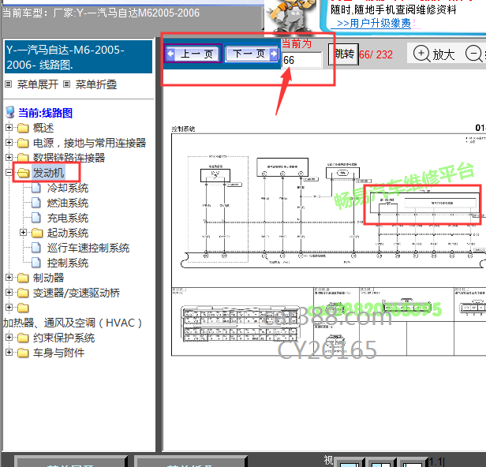Click the 控制系统 page icon
486x467 pixels.
point(36,263)
